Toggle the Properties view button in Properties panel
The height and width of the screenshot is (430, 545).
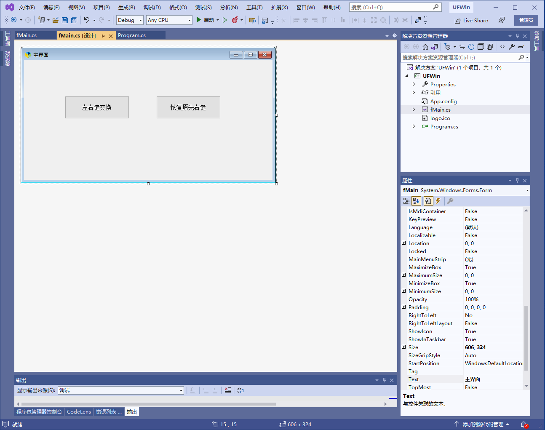pyautogui.click(x=428, y=201)
